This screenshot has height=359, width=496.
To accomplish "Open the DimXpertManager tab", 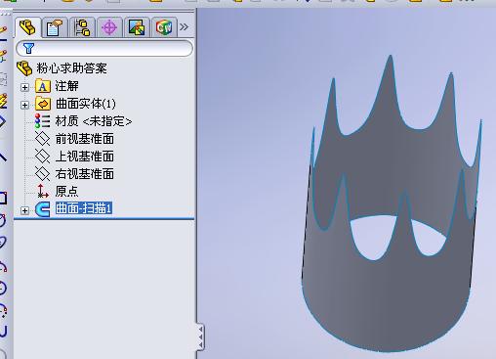I will point(109,27).
